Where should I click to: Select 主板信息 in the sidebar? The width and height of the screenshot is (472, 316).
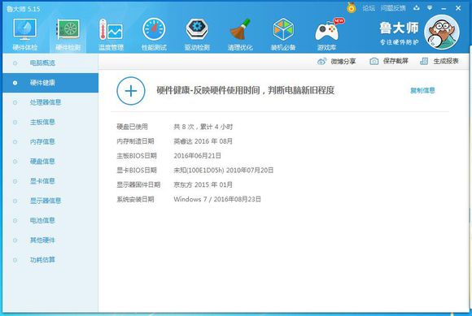pyautogui.click(x=50, y=122)
